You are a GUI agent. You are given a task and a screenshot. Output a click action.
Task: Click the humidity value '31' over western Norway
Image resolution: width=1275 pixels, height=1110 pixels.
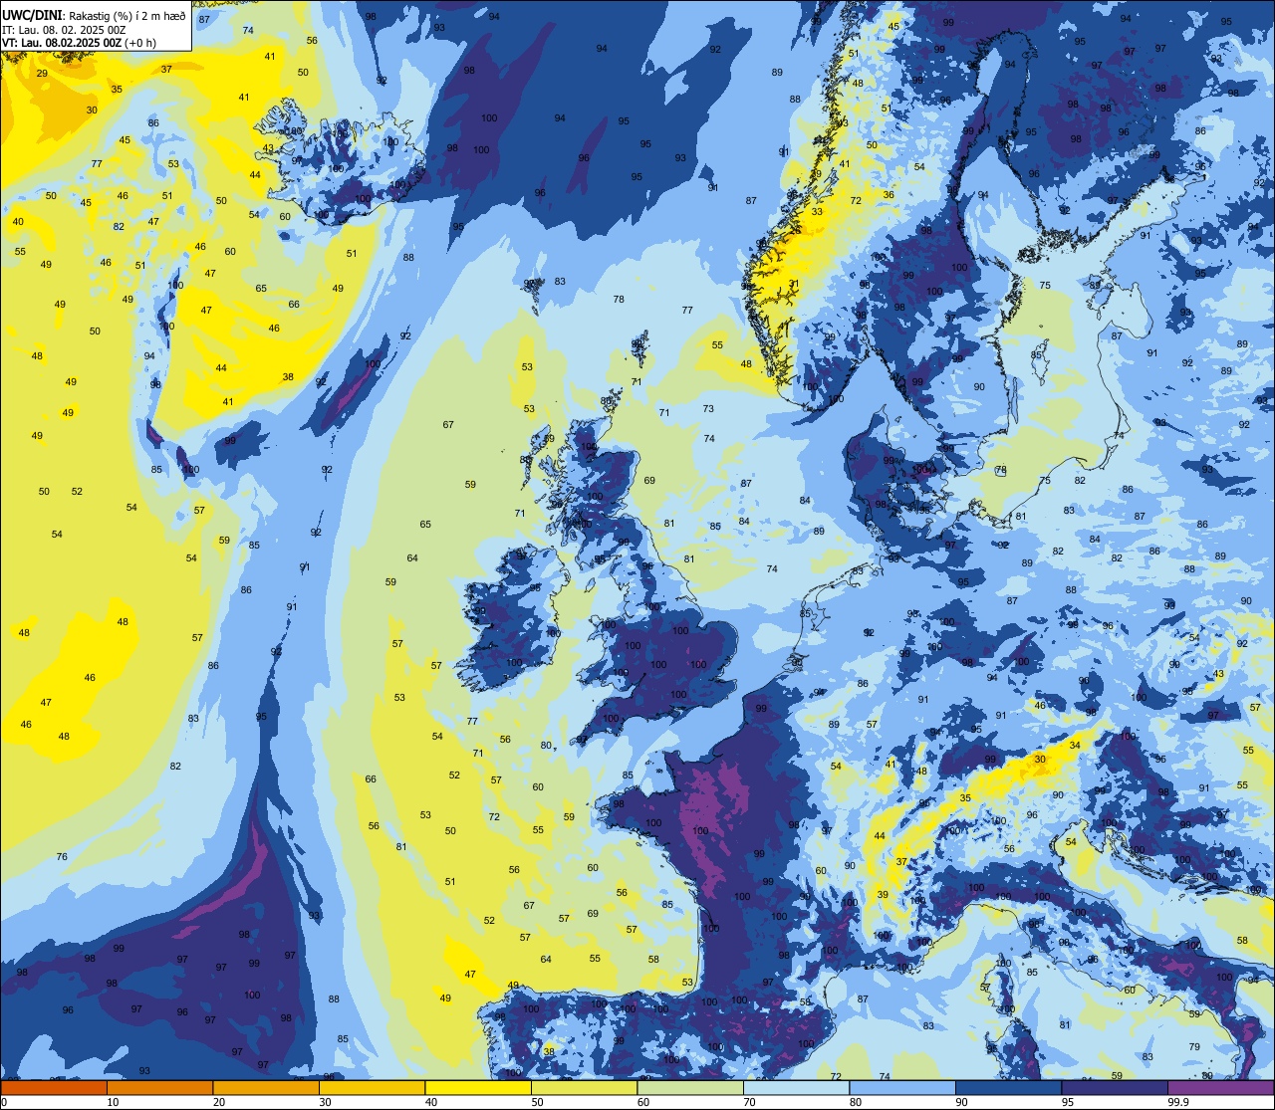pyautogui.click(x=794, y=285)
